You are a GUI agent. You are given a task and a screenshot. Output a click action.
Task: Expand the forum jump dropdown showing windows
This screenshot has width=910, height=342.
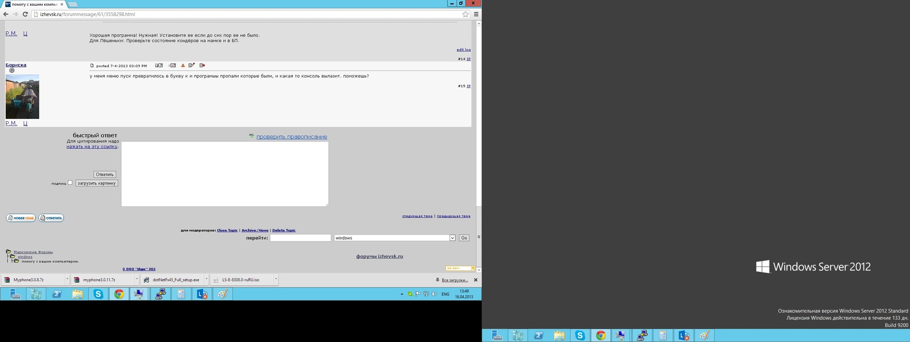click(x=452, y=238)
